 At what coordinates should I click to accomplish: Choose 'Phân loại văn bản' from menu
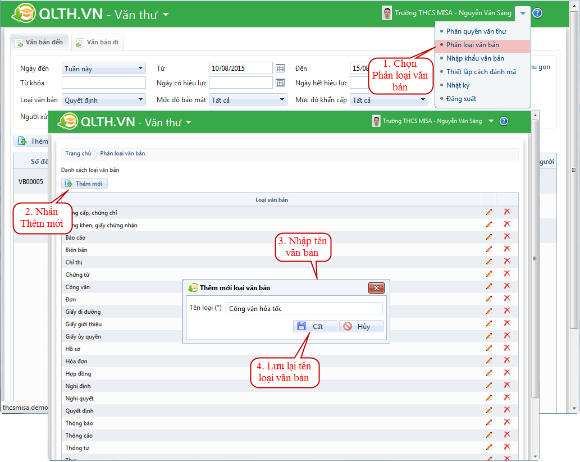click(472, 45)
